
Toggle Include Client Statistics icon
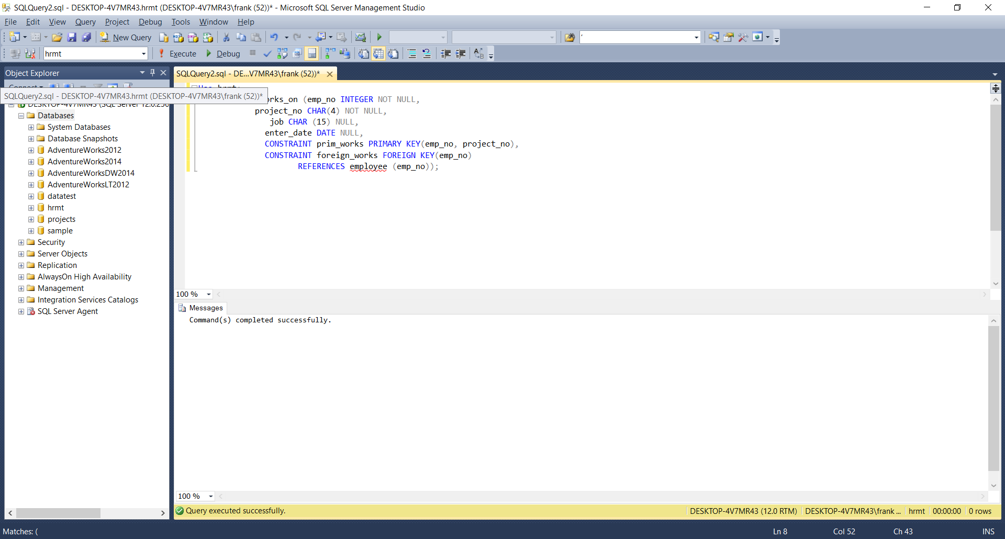(344, 53)
